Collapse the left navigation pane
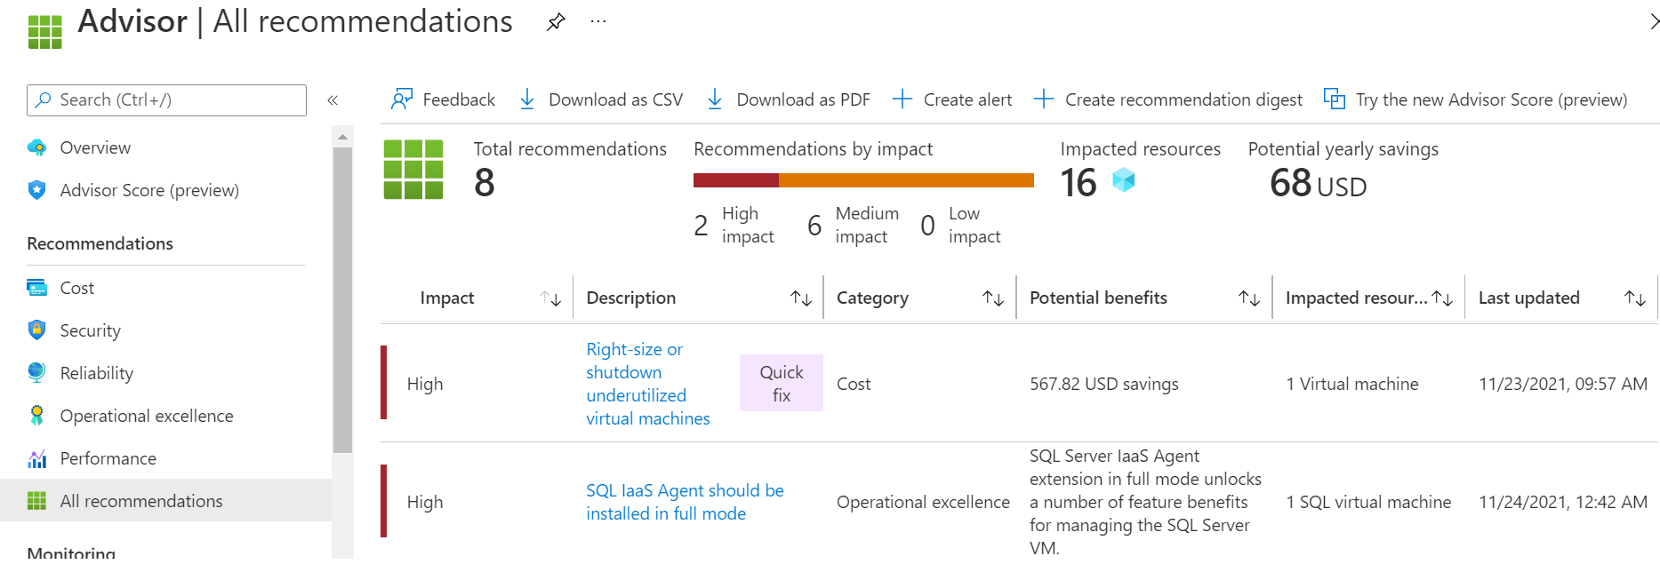The height and width of the screenshot is (580, 1660). [333, 100]
